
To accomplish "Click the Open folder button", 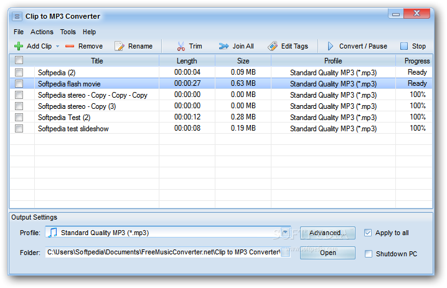I will tap(327, 253).
